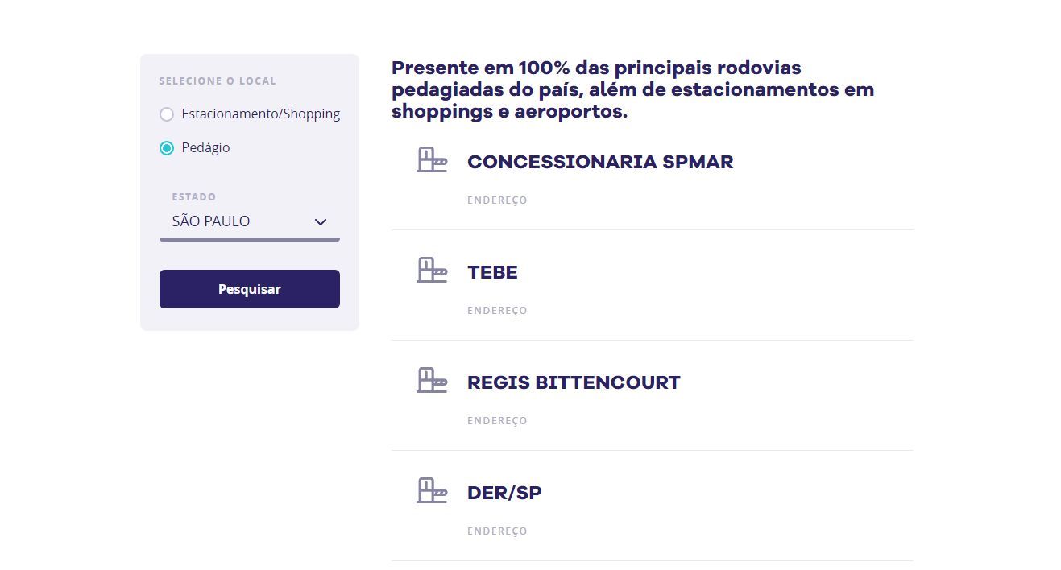Select the Pedágio radio button
This screenshot has height=570, width=1061.
pyautogui.click(x=167, y=148)
